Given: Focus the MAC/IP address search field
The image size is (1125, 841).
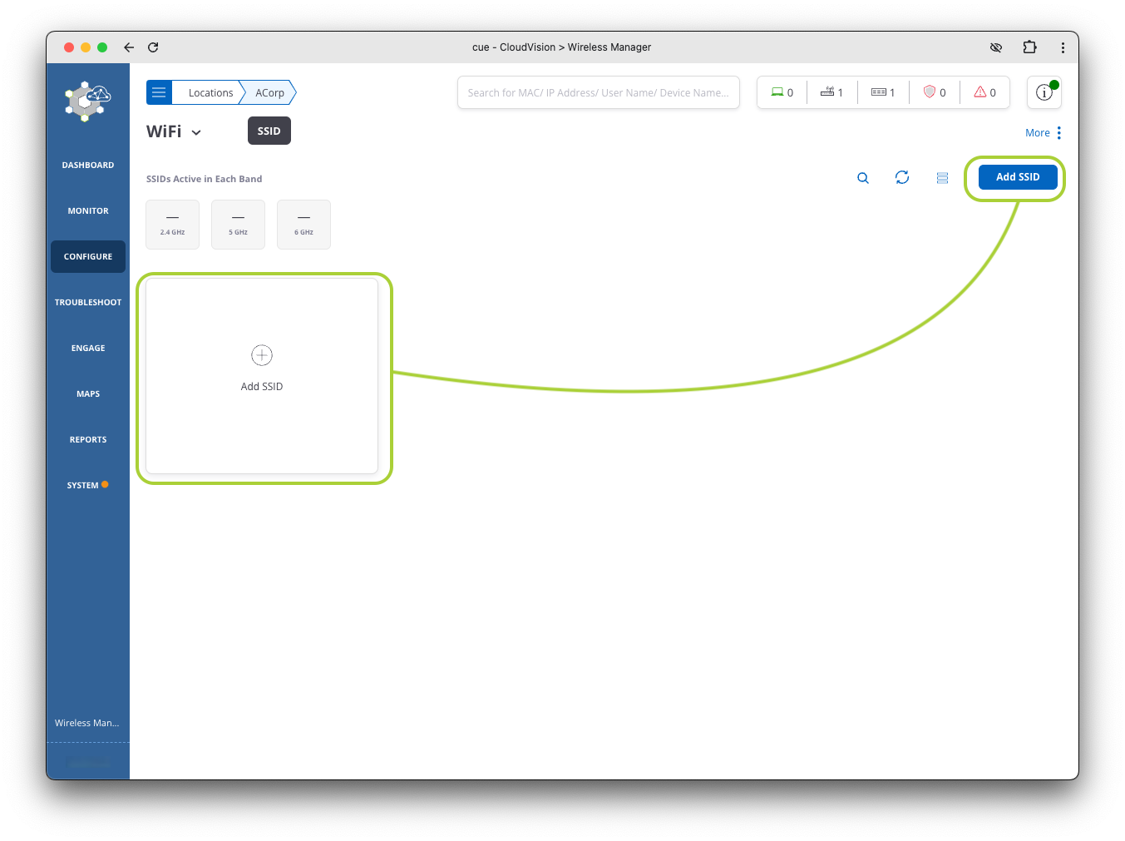Looking at the screenshot, I should pos(598,92).
